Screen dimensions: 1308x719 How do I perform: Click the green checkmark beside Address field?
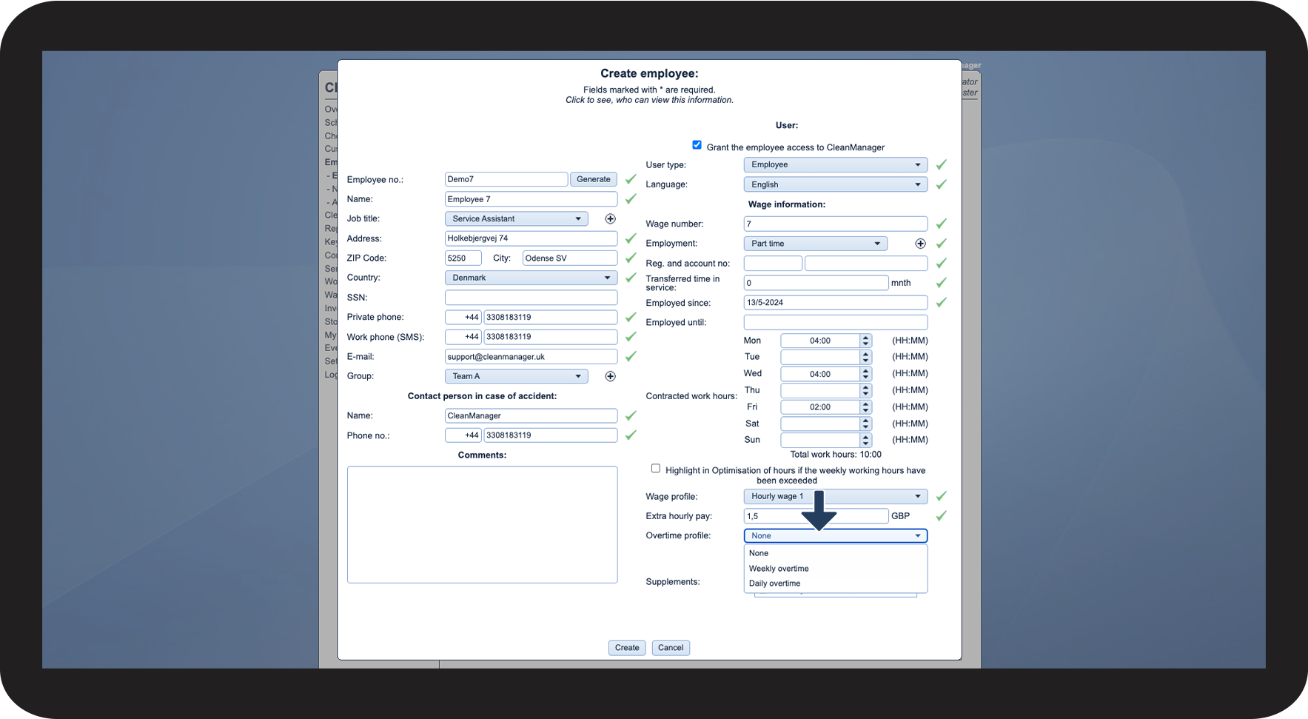coord(631,238)
